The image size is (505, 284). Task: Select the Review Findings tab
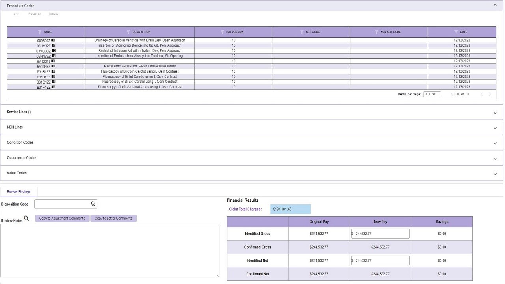(x=19, y=192)
